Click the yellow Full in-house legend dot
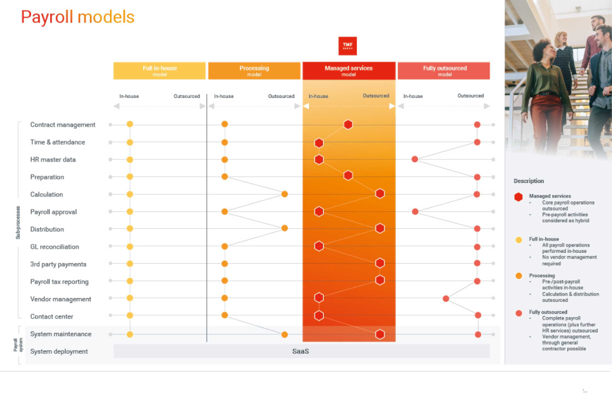The height and width of the screenshot is (401, 612). click(x=518, y=239)
